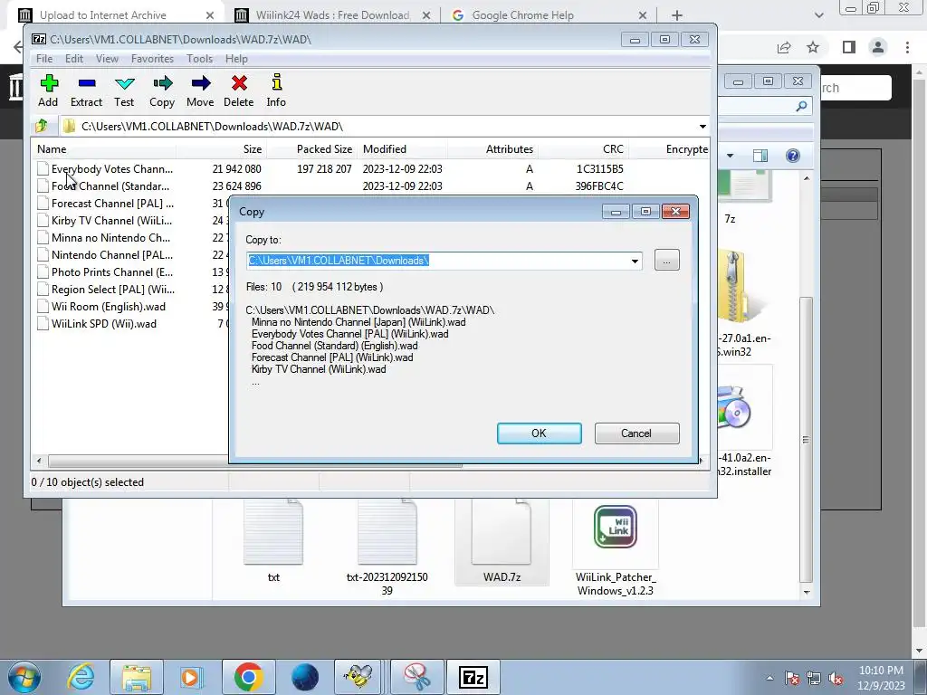This screenshot has height=695, width=927.
Task: Select Kirby TV Channel file
Action: 111,221
